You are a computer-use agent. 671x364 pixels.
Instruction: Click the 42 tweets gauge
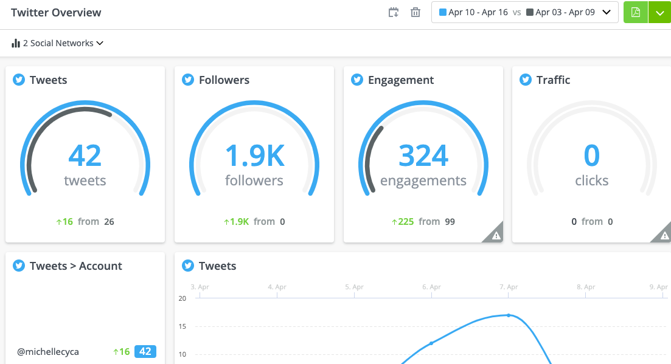[85, 156]
